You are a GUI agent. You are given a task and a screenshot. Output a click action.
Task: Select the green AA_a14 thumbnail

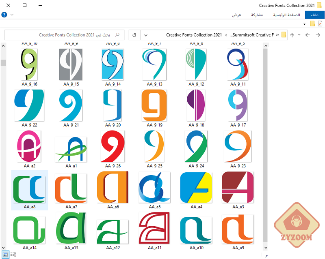[x=29, y=230]
